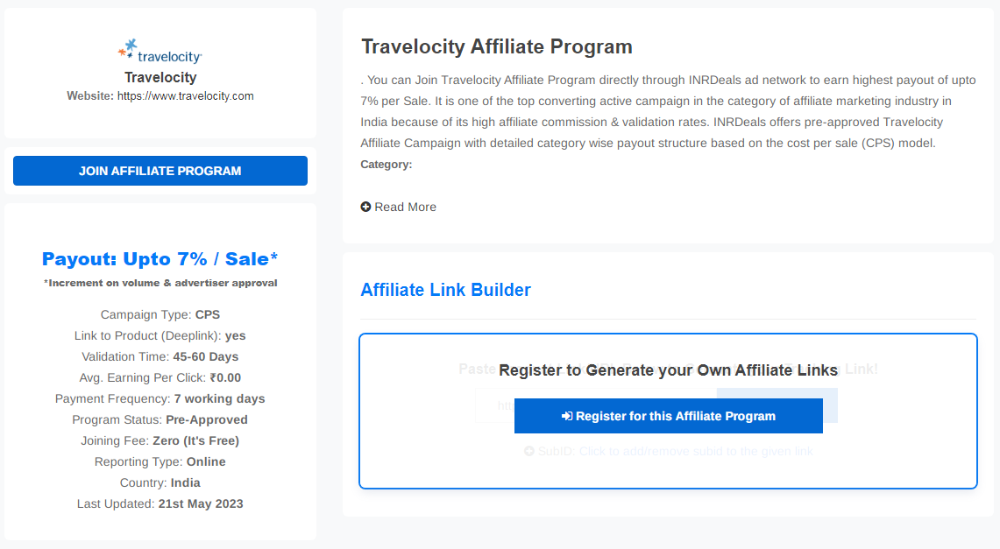Click the Travelocity name under the logo

point(160,77)
